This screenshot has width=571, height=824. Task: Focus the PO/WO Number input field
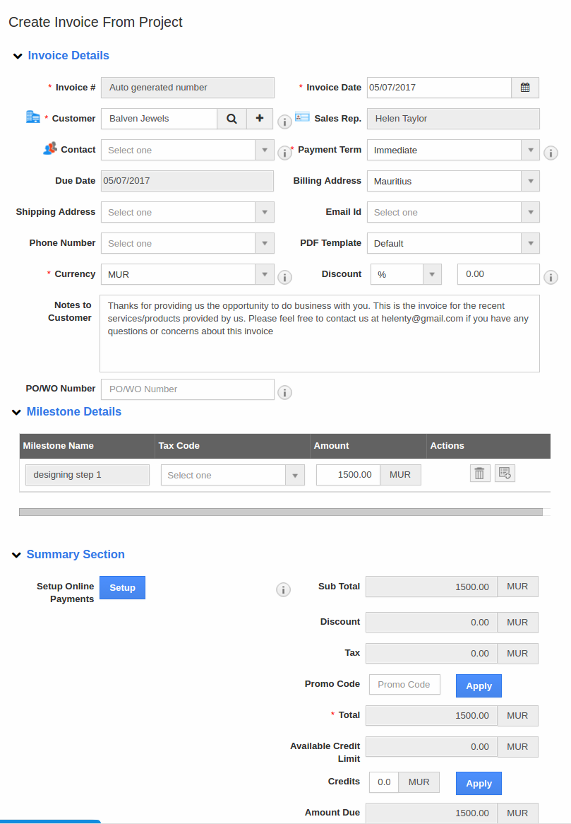[187, 389]
